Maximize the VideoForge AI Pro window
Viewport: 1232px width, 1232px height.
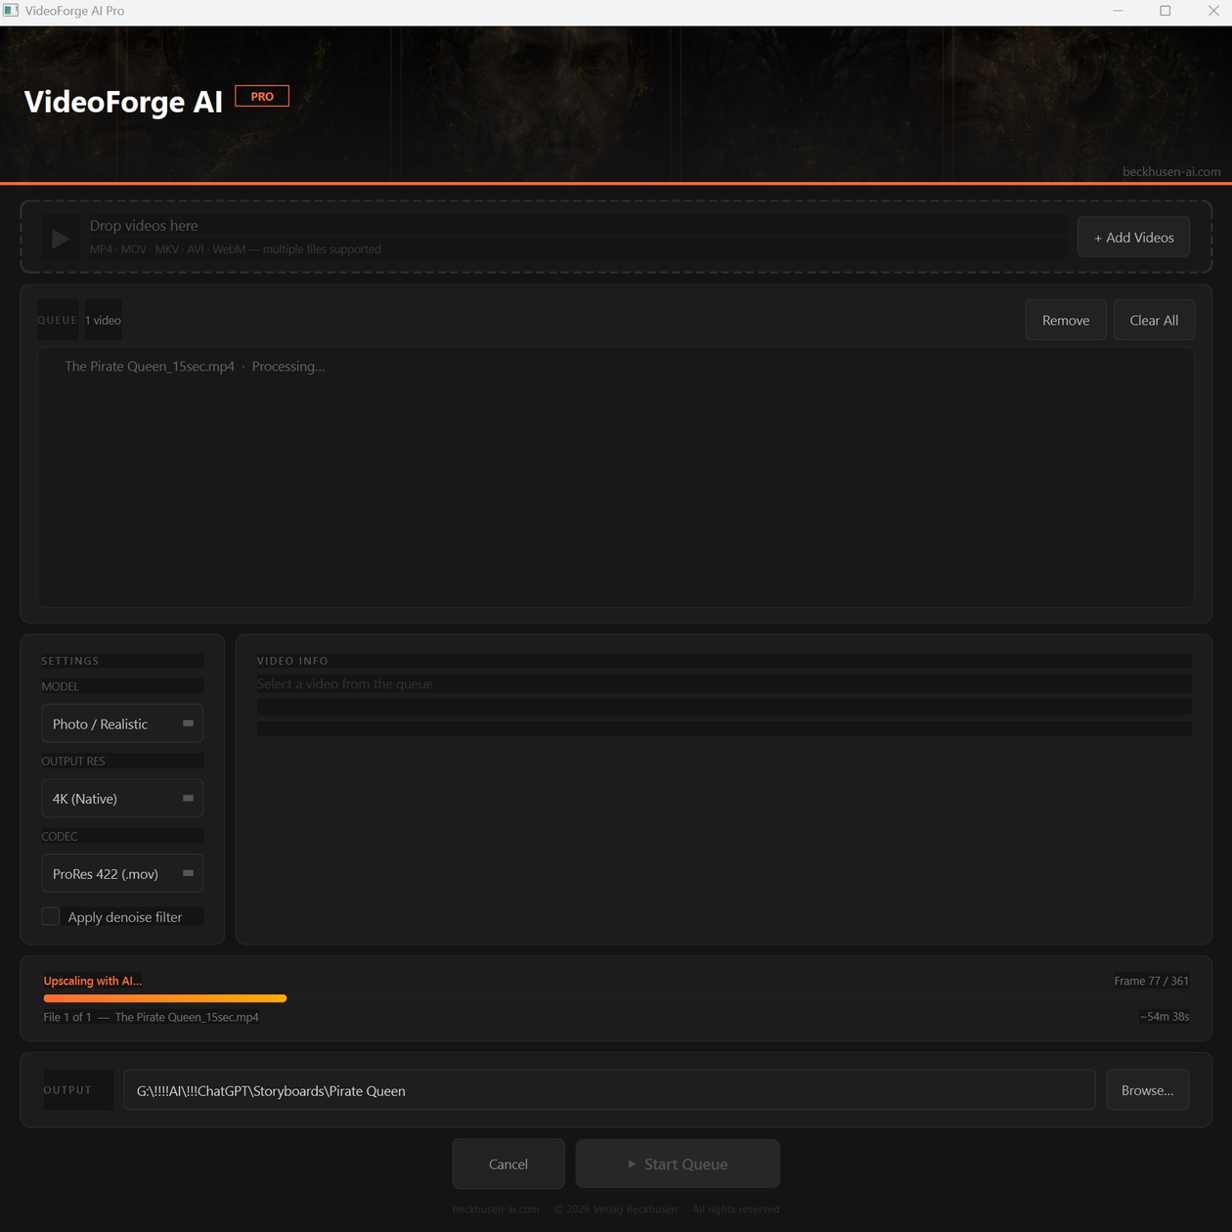tap(1166, 11)
